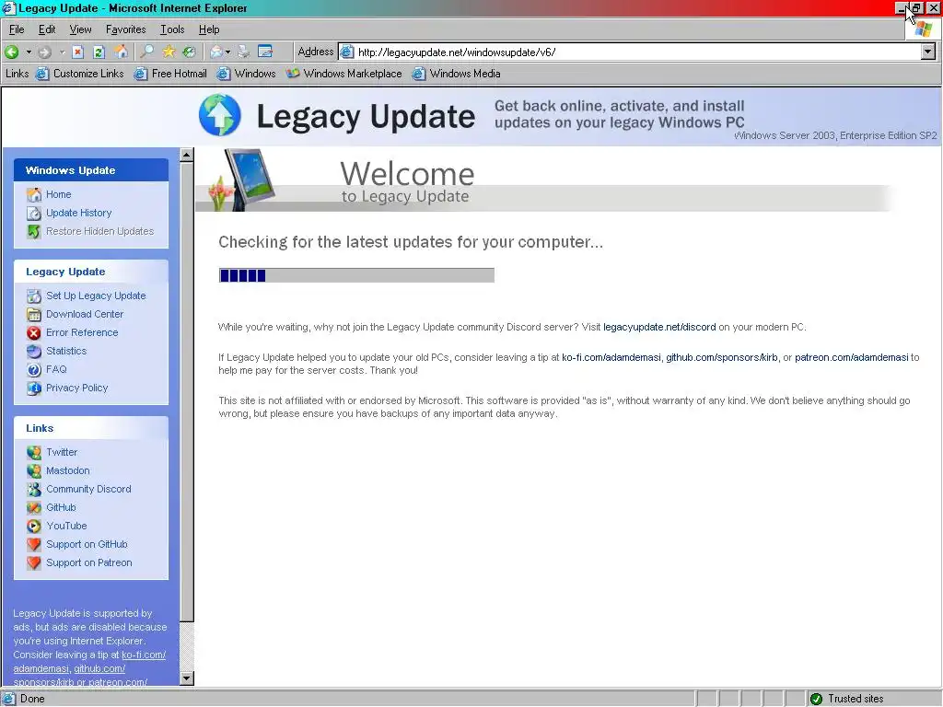Open the Edit menu
This screenshot has width=943, height=707.
(47, 29)
